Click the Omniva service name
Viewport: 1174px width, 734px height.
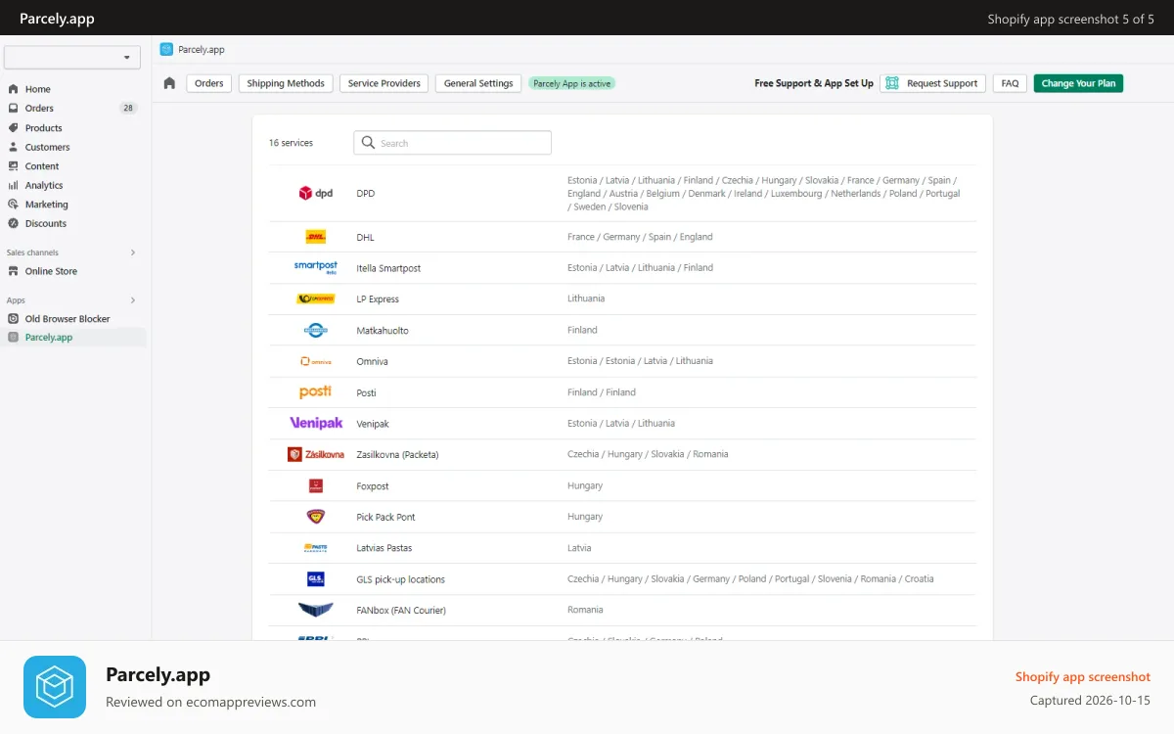coord(372,362)
